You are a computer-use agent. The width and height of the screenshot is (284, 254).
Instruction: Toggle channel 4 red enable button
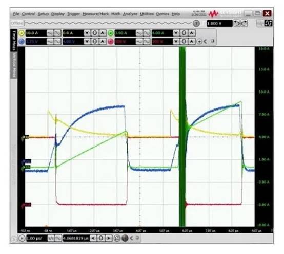111,42
